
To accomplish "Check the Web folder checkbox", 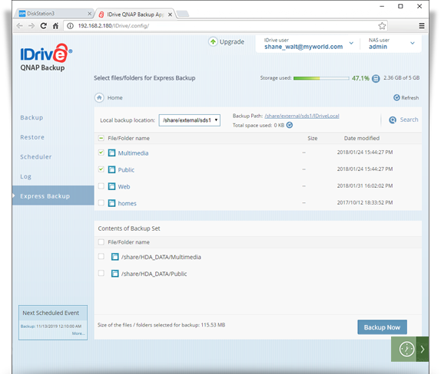I will [x=101, y=185].
